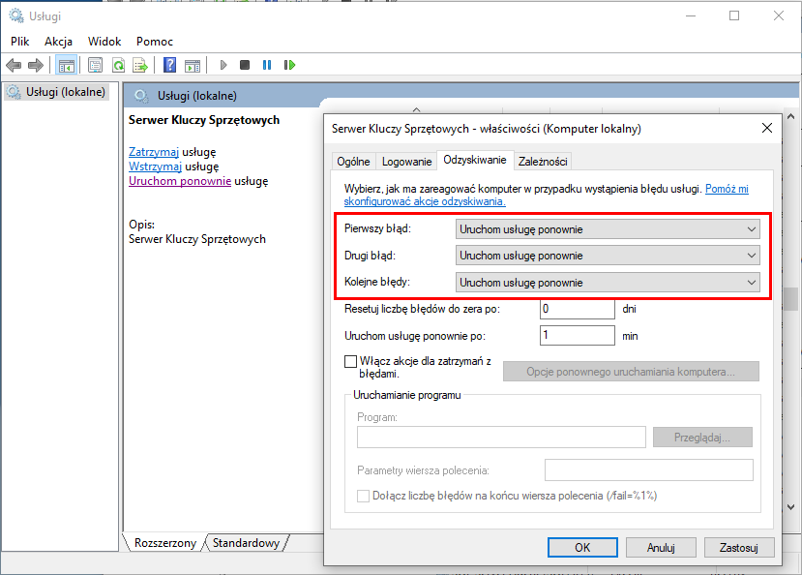
Task: Switch to the Ogólne tab
Action: pos(353,162)
